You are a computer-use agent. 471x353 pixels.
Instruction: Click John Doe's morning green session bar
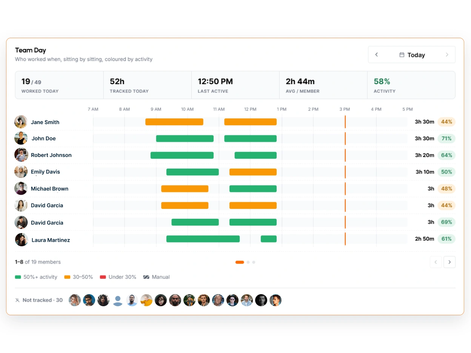point(185,138)
